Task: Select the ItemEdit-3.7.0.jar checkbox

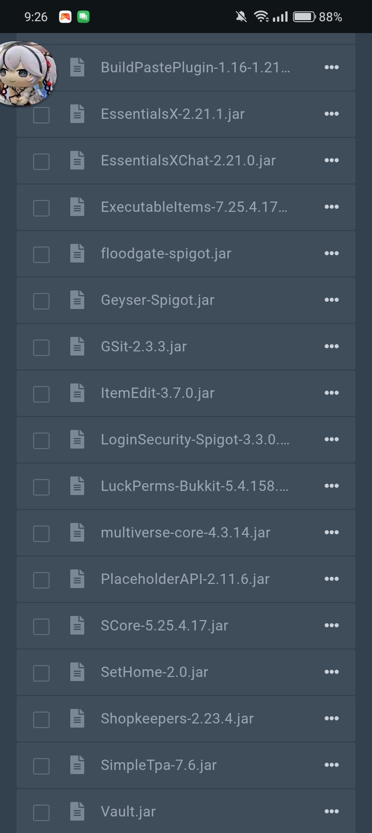Action: point(41,394)
